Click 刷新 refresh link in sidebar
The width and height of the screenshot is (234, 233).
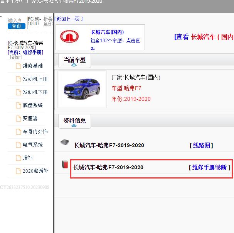16,57
